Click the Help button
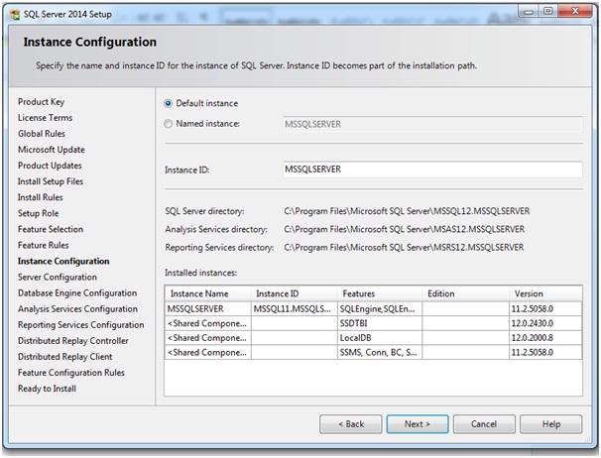Image resolution: width=601 pixels, height=458 pixels. pos(551,424)
